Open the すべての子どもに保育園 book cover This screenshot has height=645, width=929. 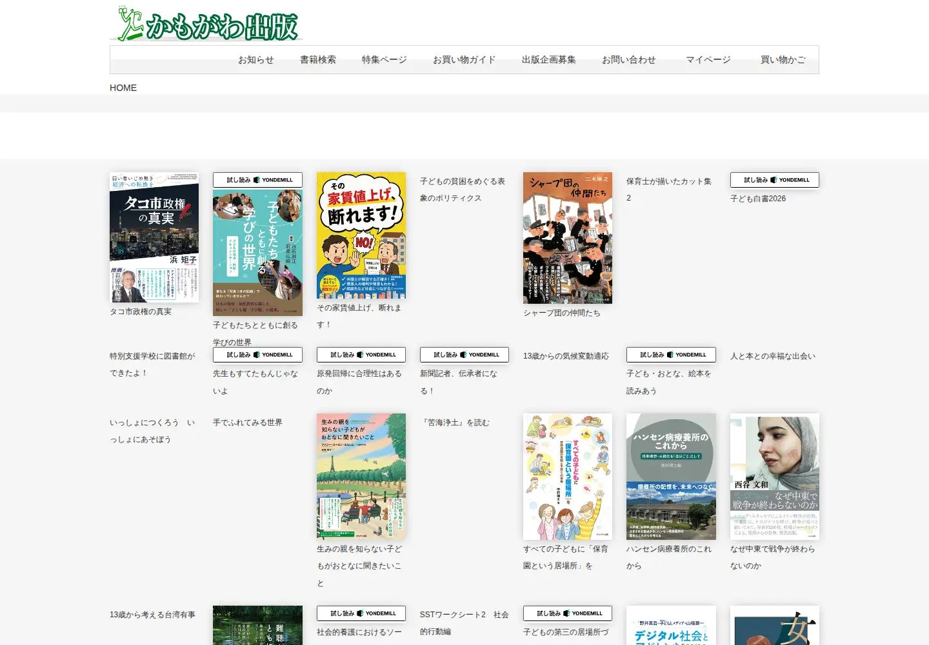568,477
